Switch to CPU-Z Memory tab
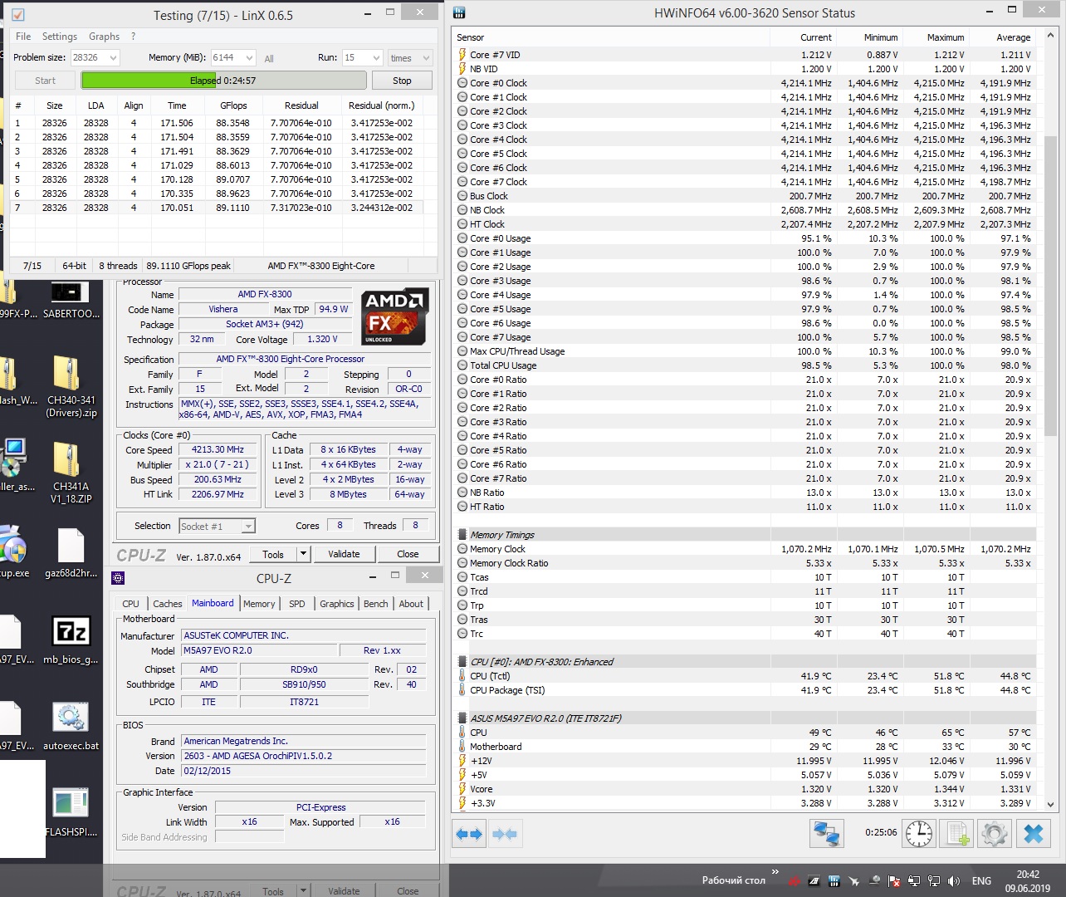This screenshot has width=1066, height=897. point(259,604)
